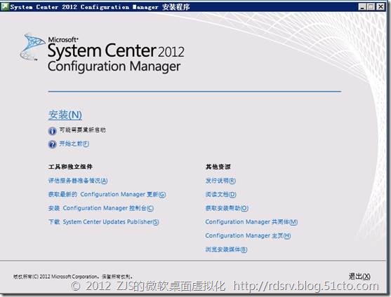
Task: Click the Microsoft Corporation copyright text
Action: (73, 277)
